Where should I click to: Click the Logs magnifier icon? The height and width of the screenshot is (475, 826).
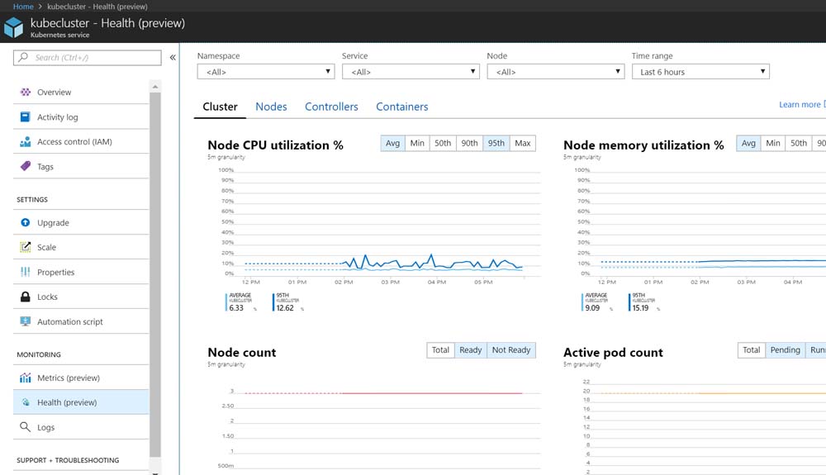click(x=25, y=428)
